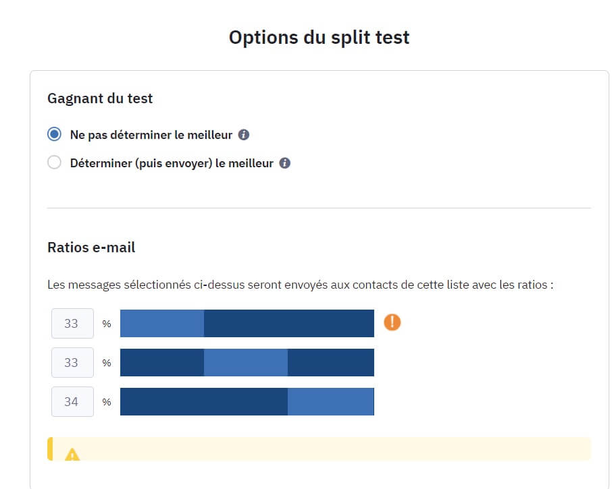
Task: Click the middle ratio percentage field
Action: tap(72, 363)
